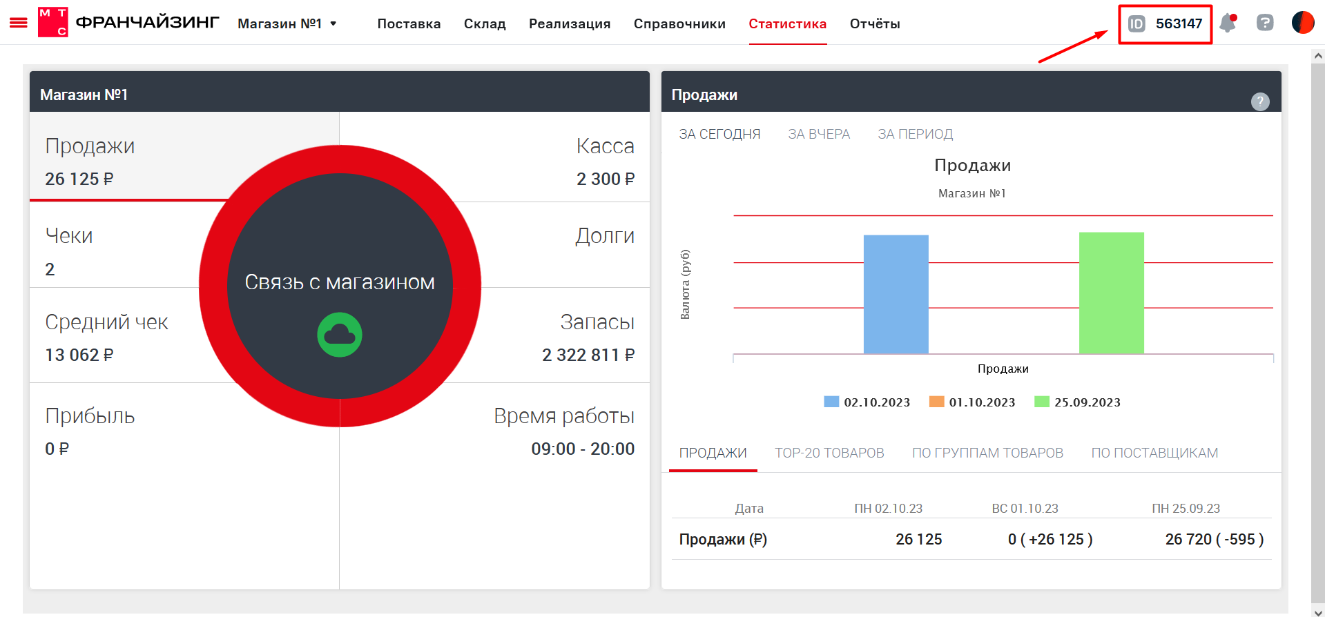This screenshot has width=1325, height=617.
Task: Select the ПО ПОСТАВЩИКАМ tab
Action: (x=1154, y=453)
